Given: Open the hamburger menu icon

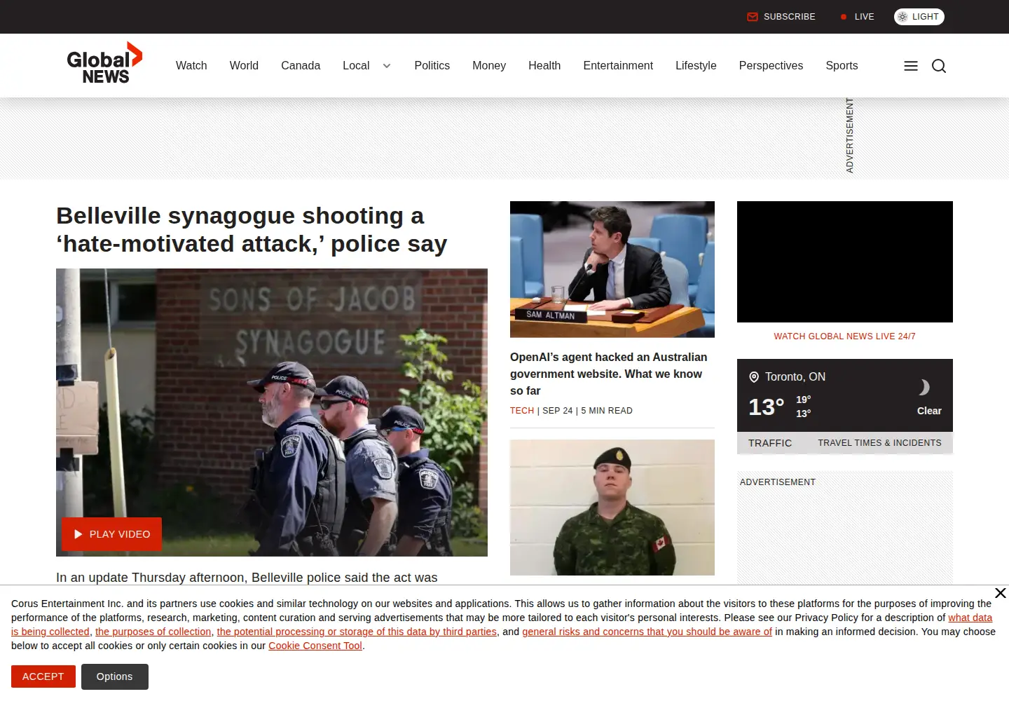Looking at the screenshot, I should click(x=911, y=66).
